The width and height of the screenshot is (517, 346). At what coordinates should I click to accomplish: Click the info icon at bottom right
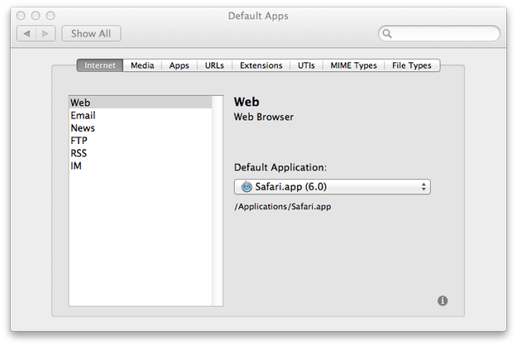pos(443,300)
